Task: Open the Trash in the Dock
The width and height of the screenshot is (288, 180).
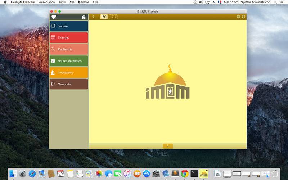Action: [x=275, y=174]
